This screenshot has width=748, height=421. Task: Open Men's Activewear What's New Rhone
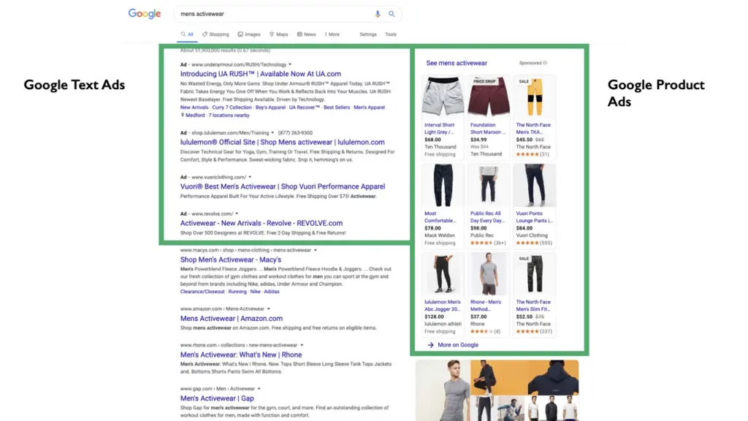[x=241, y=354]
